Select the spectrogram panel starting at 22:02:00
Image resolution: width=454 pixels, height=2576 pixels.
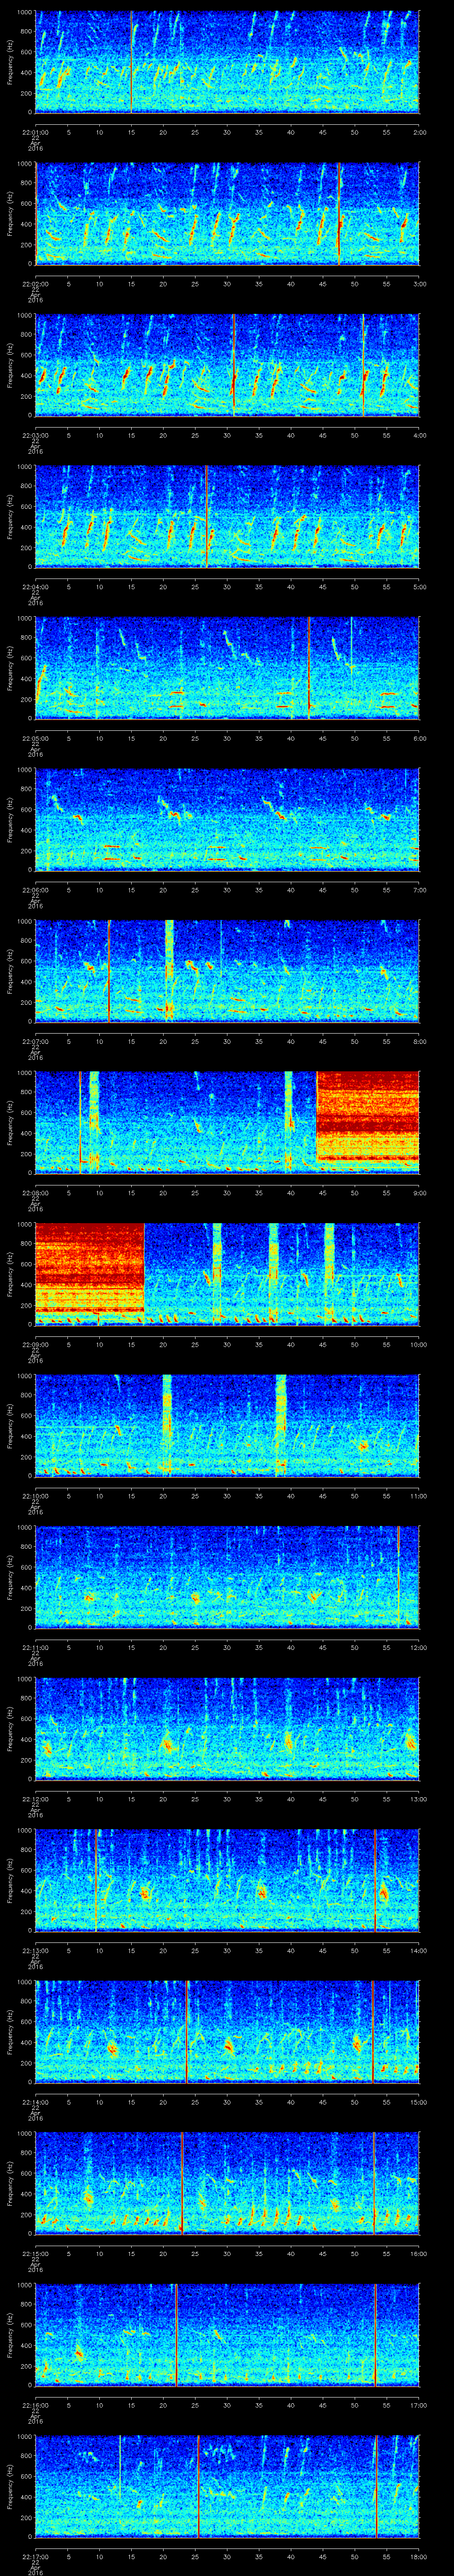[227, 213]
